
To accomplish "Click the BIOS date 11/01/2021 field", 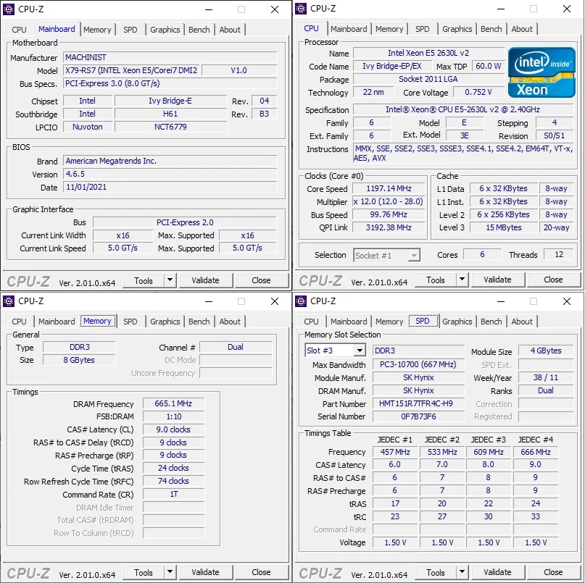I will (170, 187).
